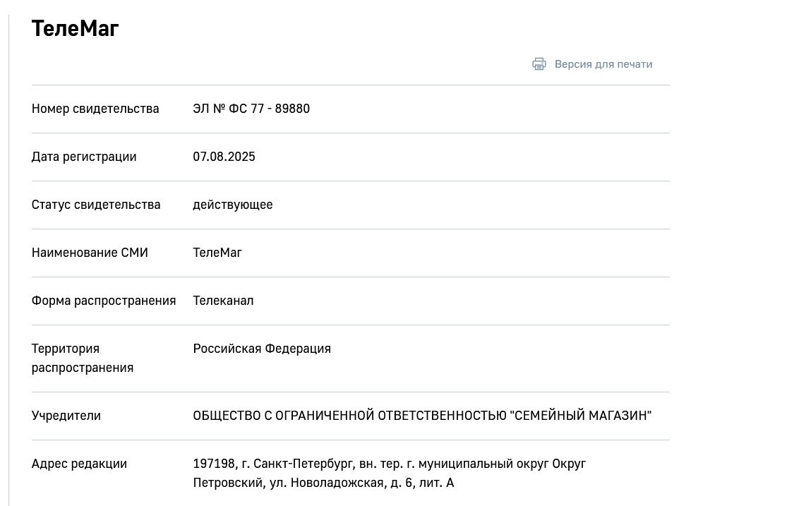This screenshot has height=506, width=794.
Task: Click the 'Адрес редакции' label
Action: pos(79,464)
